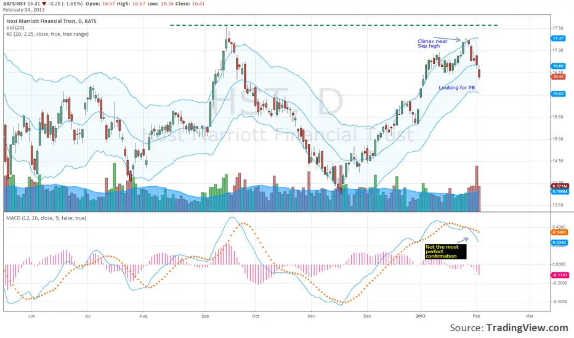The image size is (574, 338).
Task: Click the 15.00 price axis label
Action: point(558,139)
